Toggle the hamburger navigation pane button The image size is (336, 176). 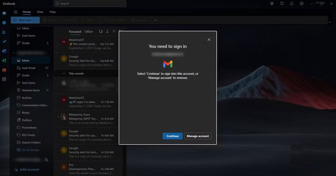coord(15,12)
